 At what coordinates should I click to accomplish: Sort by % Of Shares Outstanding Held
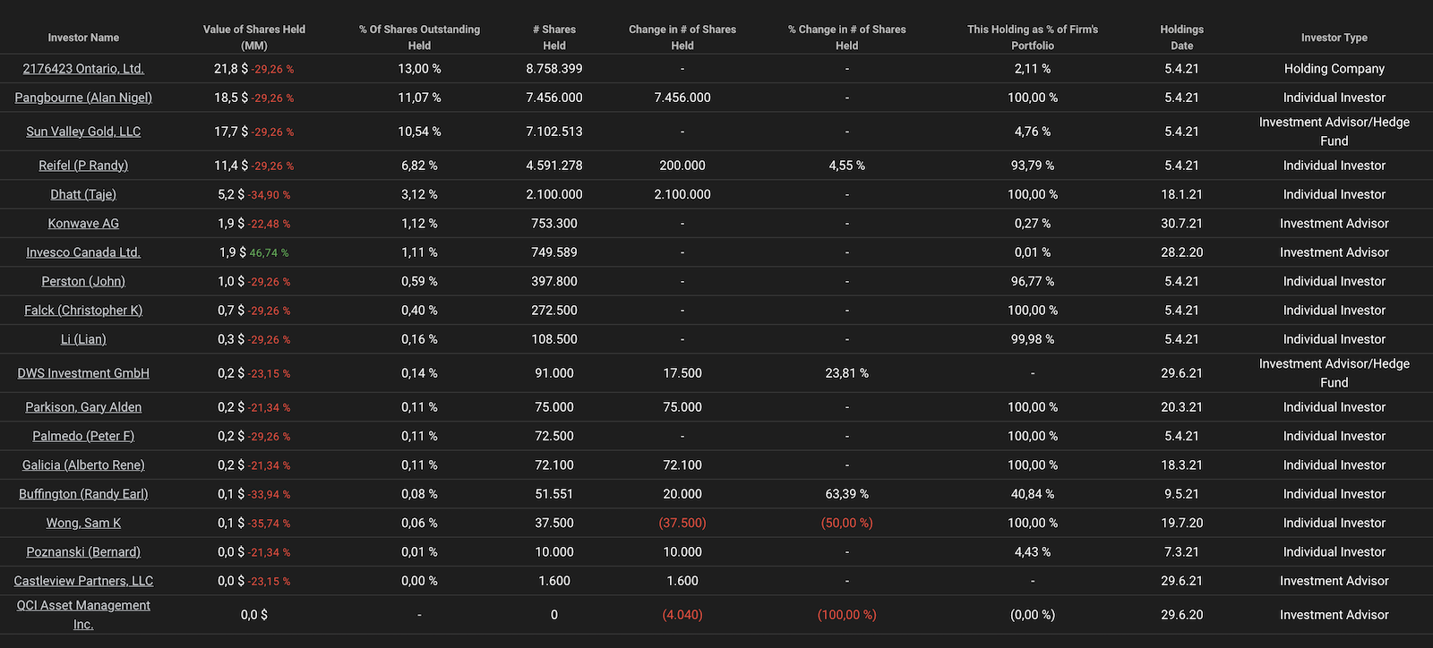[419, 38]
